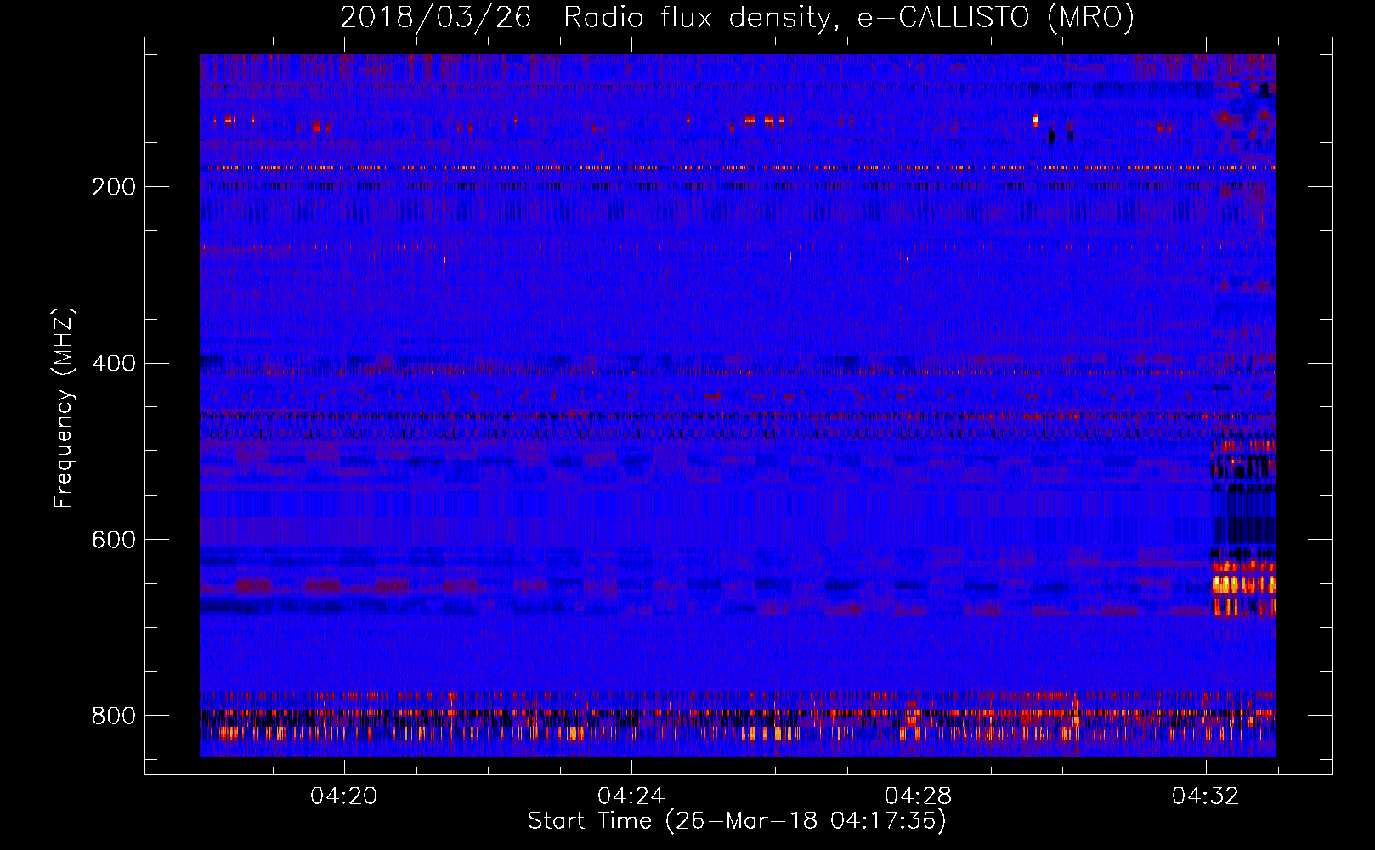1375x850 pixels.
Task: Click the 'Frequency (MHZ)' axis label
Action: [x=64, y=407]
